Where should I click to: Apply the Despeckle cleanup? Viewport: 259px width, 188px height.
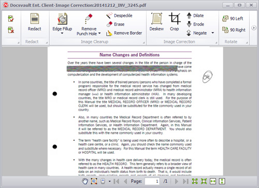coord(119,16)
